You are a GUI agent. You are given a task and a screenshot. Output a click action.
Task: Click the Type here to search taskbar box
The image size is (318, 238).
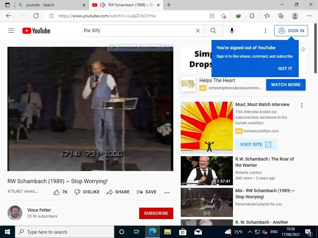pyautogui.click(x=65, y=232)
